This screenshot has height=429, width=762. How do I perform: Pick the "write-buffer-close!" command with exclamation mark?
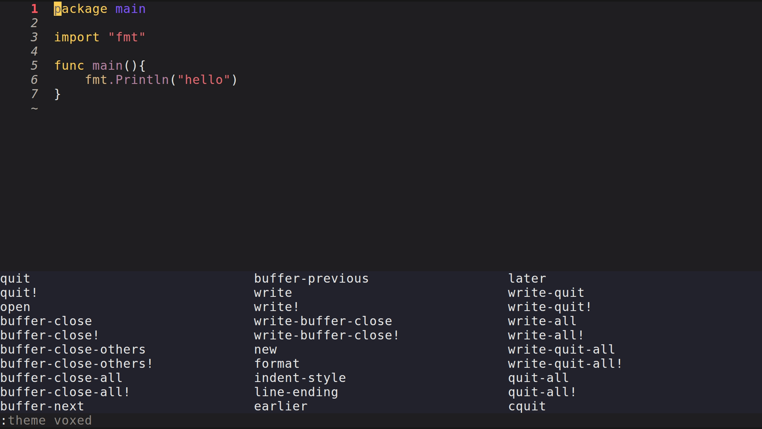(326, 336)
